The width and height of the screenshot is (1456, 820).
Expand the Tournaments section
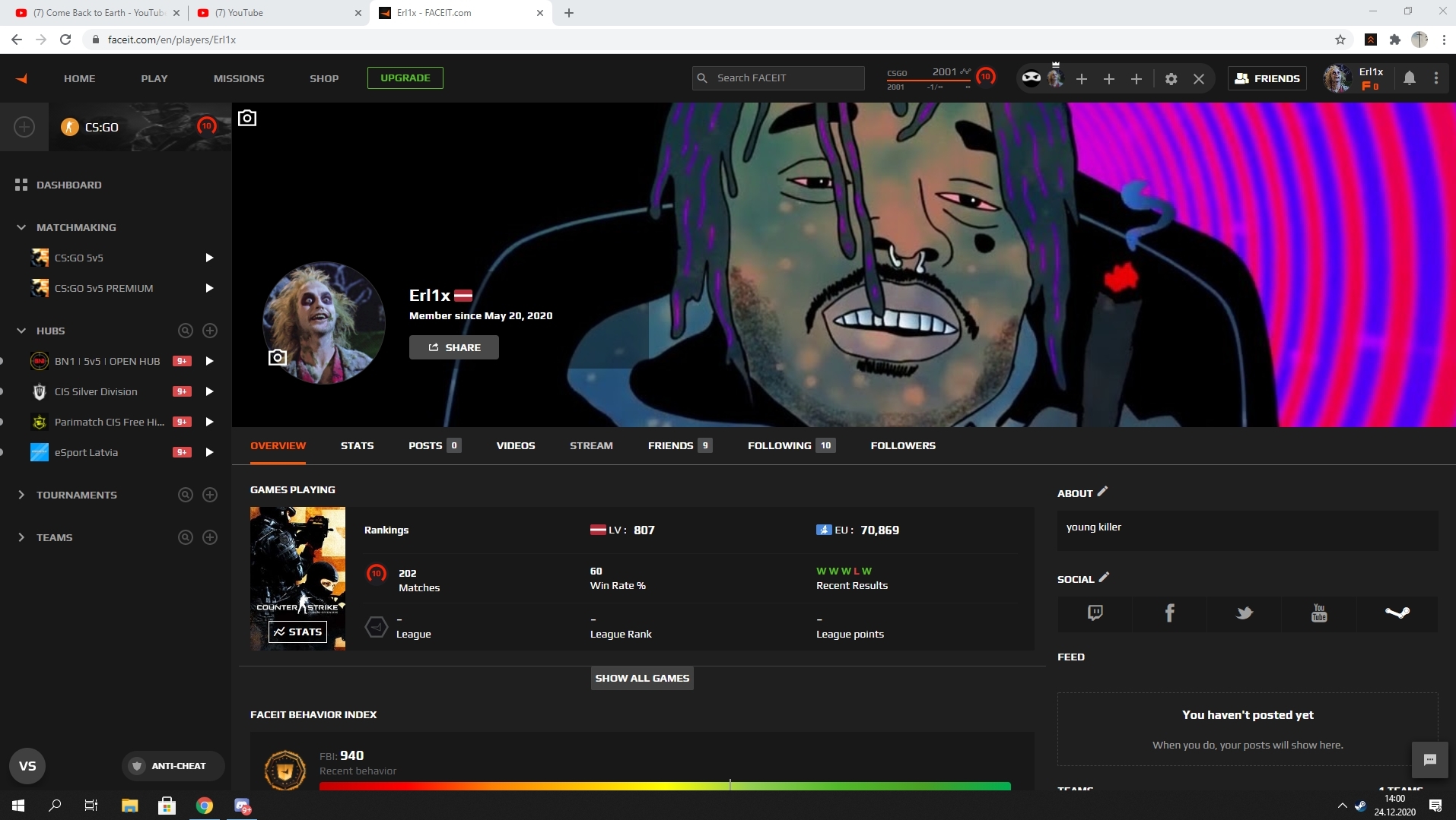(21, 495)
